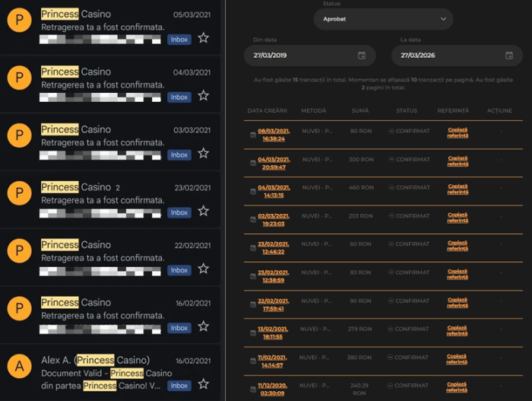Click Inbox label on 04/03/2021 email
This screenshot has height=401, width=532.
179,97
